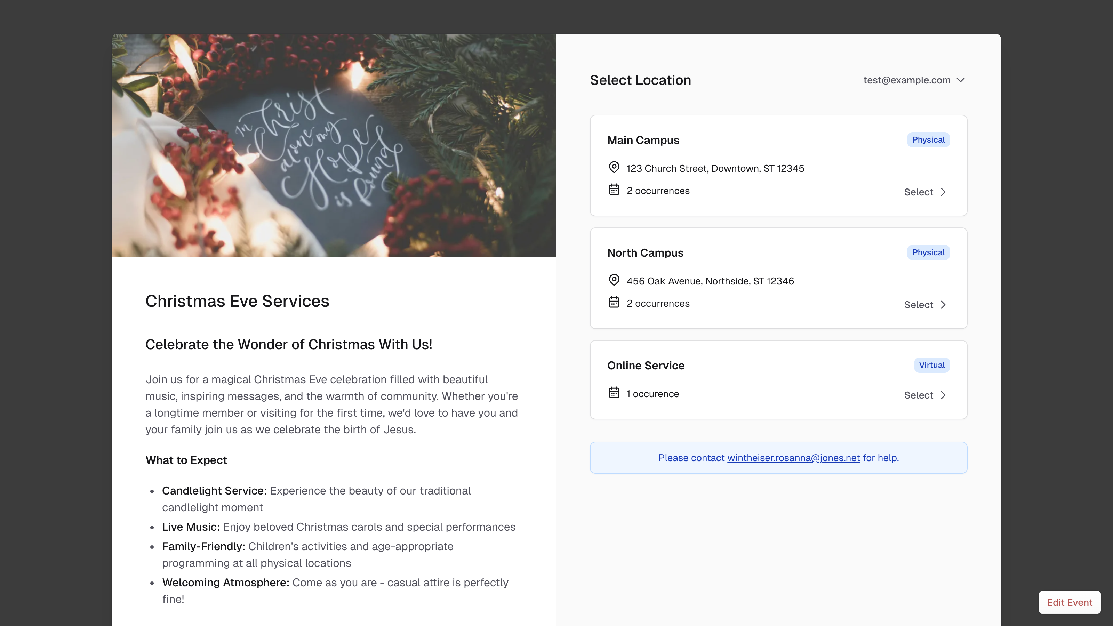Click the calendar icon in Online Service card
The width and height of the screenshot is (1113, 626).
(614, 393)
